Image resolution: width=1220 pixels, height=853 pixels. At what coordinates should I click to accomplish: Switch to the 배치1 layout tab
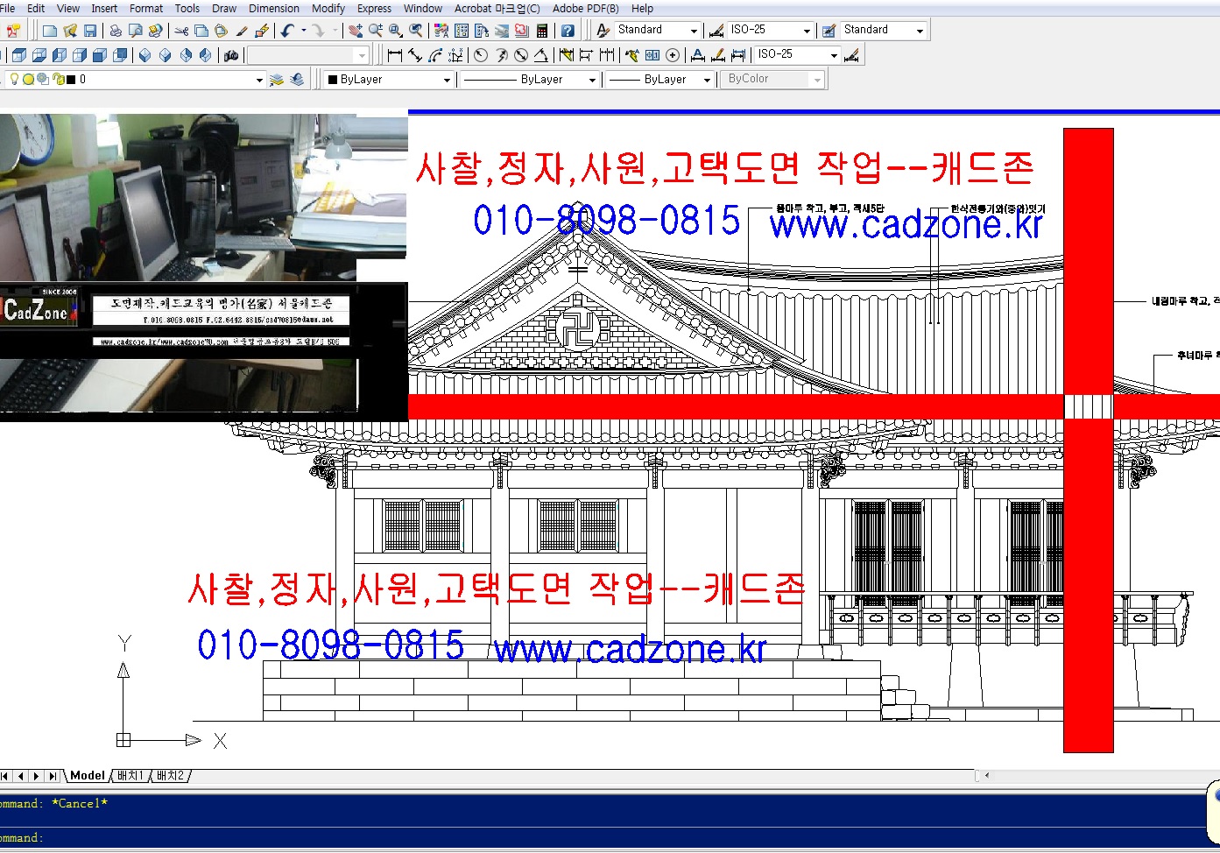point(130,776)
